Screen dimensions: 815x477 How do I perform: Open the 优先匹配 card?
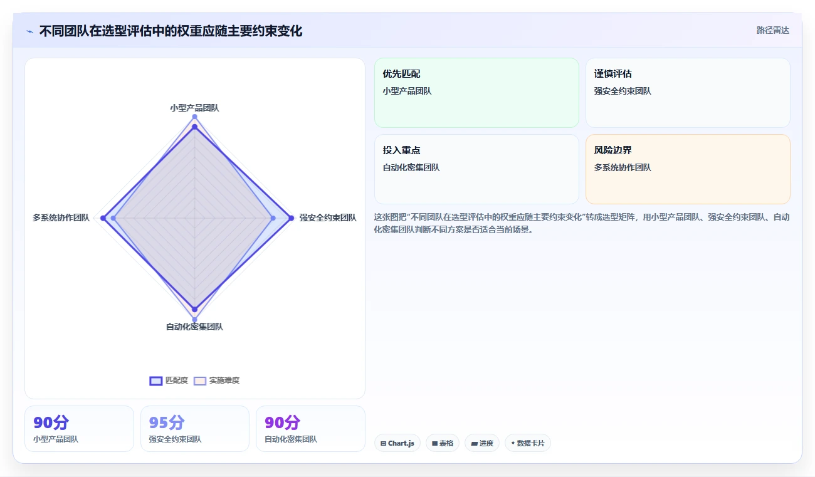[x=476, y=93]
